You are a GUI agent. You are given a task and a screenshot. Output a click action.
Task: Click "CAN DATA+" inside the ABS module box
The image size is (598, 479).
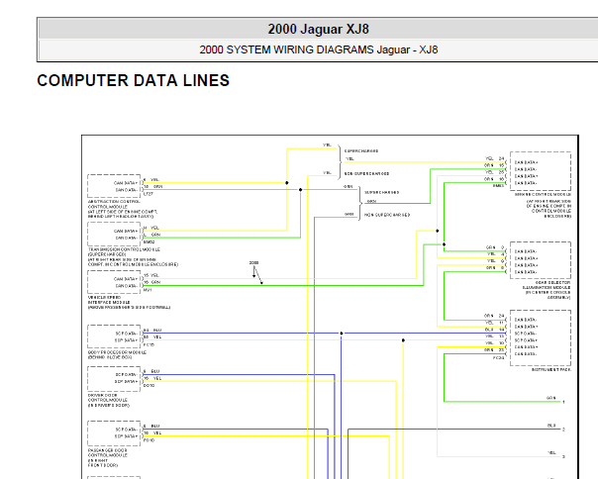[126, 183]
